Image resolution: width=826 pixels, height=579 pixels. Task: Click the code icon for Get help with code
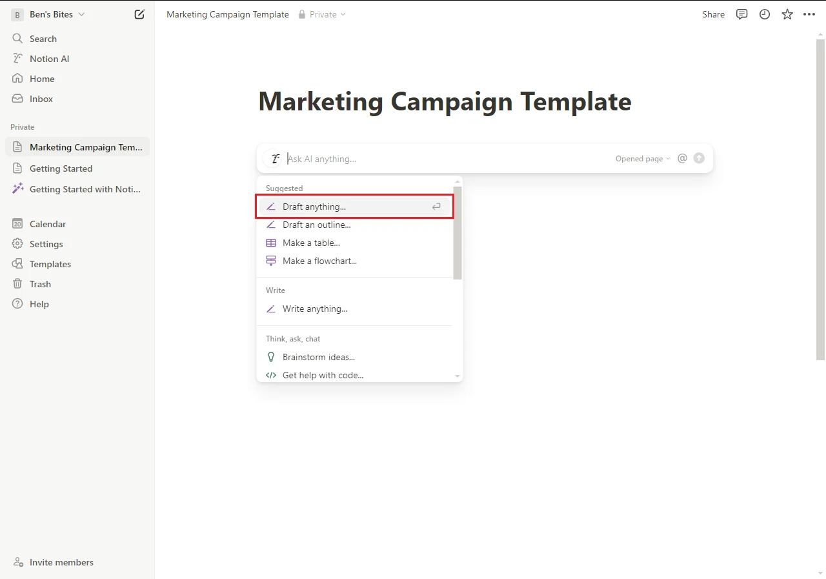coord(271,375)
